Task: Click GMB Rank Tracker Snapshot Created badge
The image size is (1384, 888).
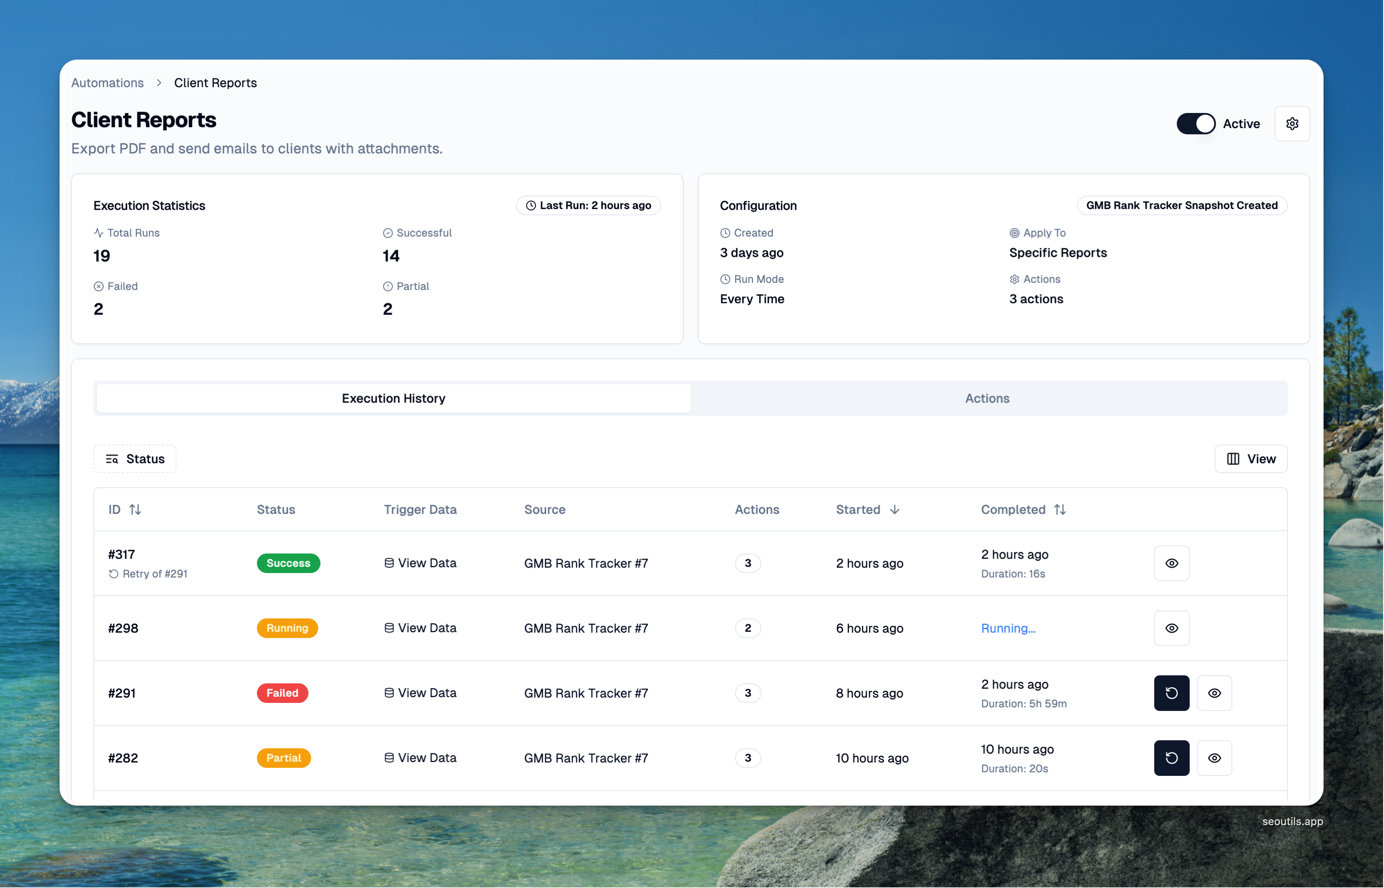Action: 1181,205
